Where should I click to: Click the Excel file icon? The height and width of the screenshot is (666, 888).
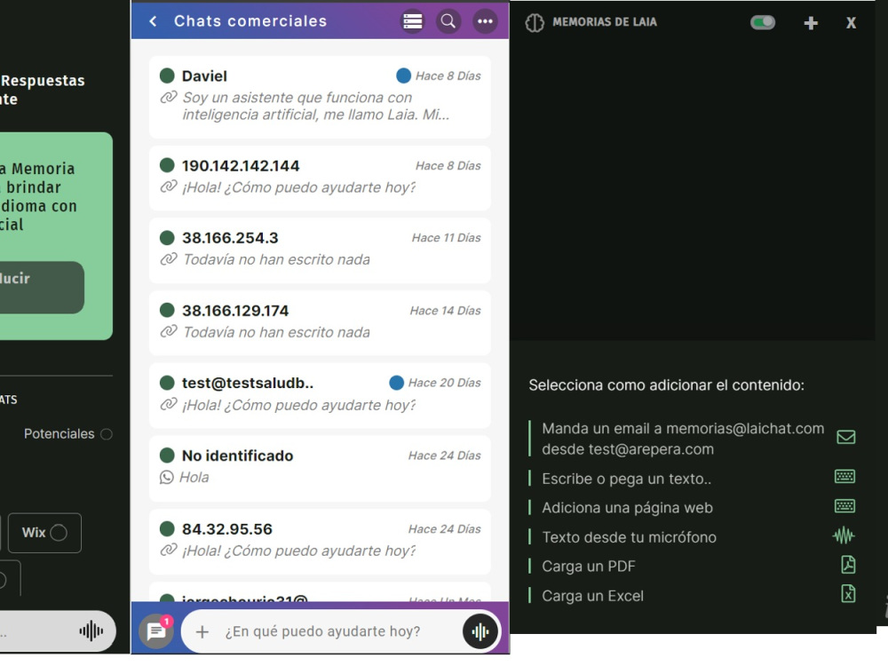848,593
